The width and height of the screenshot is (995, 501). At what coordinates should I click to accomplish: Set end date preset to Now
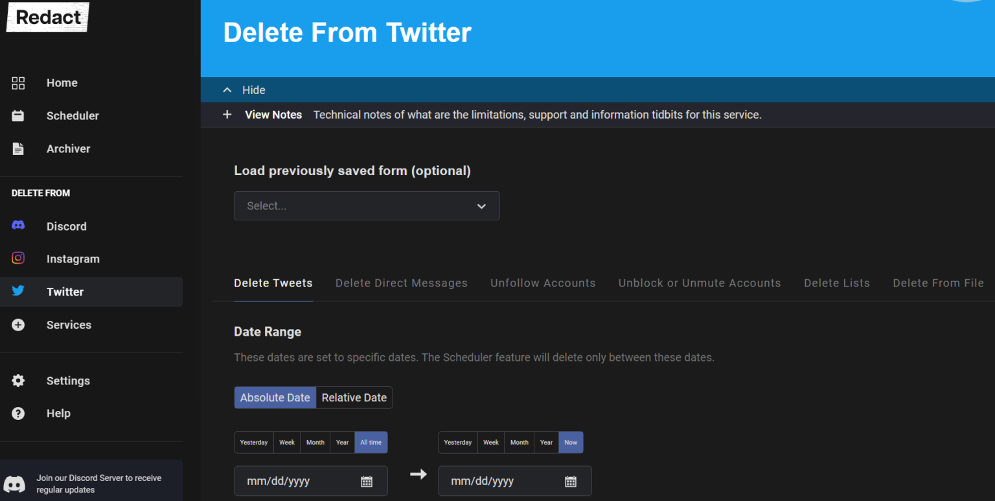coord(571,442)
